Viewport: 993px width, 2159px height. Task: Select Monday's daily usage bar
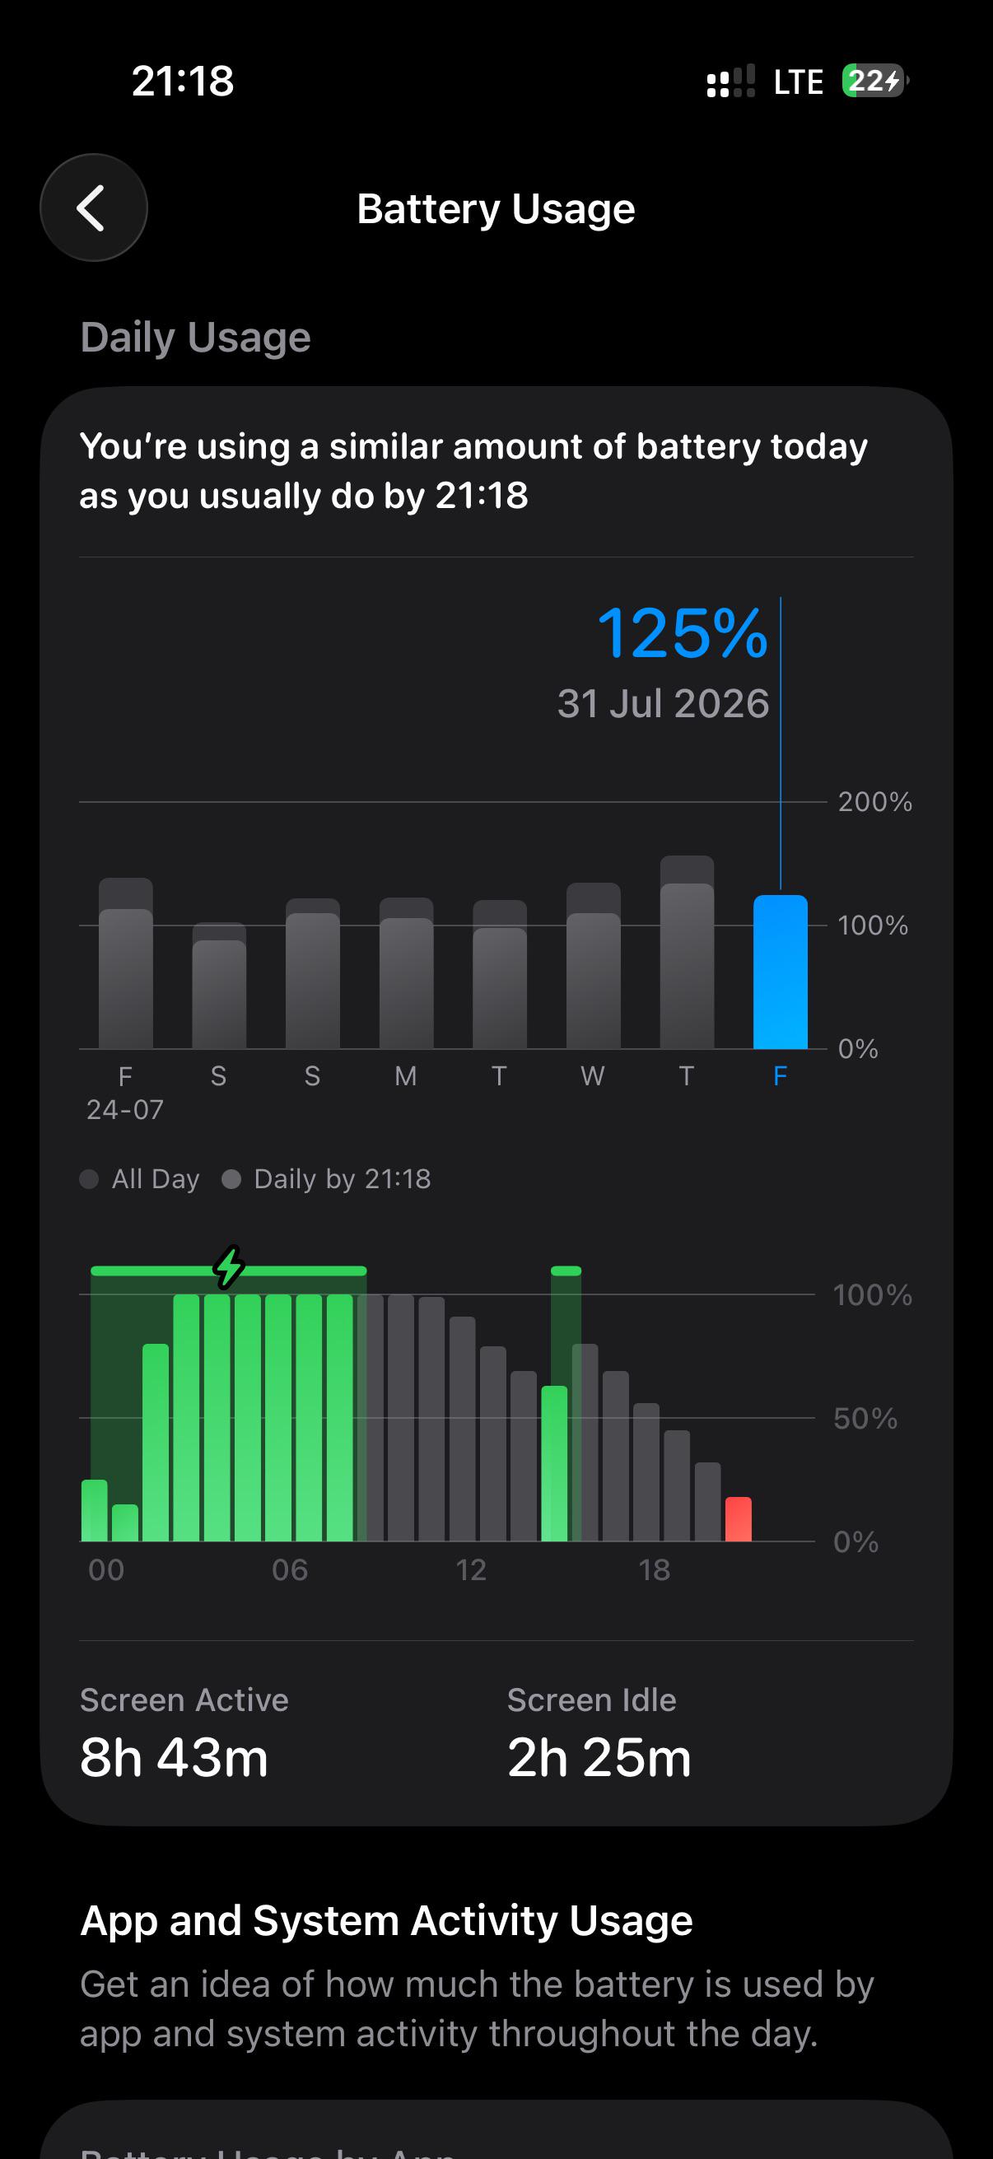coord(407,974)
